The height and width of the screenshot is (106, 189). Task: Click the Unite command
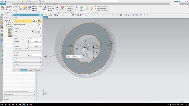coord(35,9)
